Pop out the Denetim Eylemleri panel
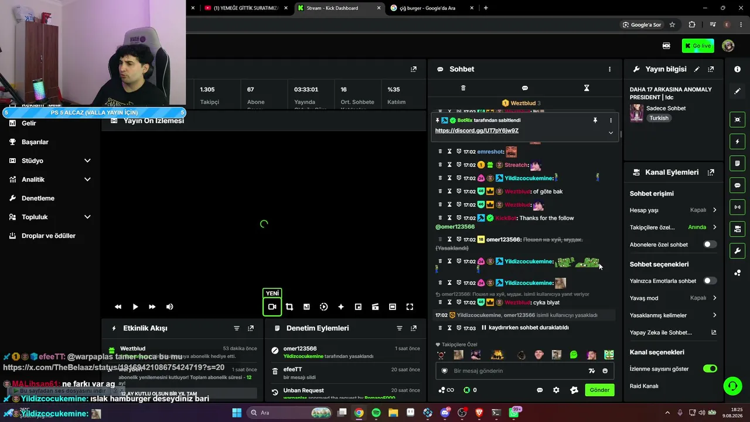This screenshot has height=422, width=750. 414,328
